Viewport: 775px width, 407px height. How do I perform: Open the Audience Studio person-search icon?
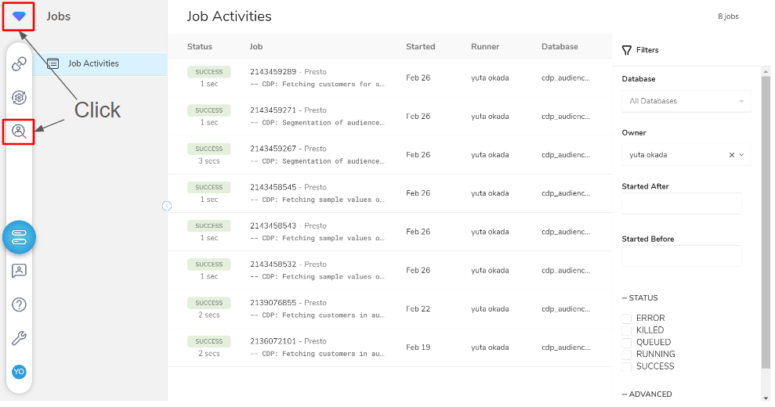click(x=19, y=131)
